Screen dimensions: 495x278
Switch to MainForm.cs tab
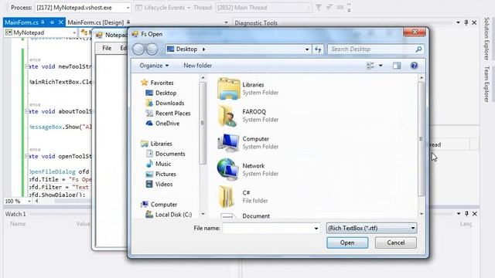[x=22, y=22]
